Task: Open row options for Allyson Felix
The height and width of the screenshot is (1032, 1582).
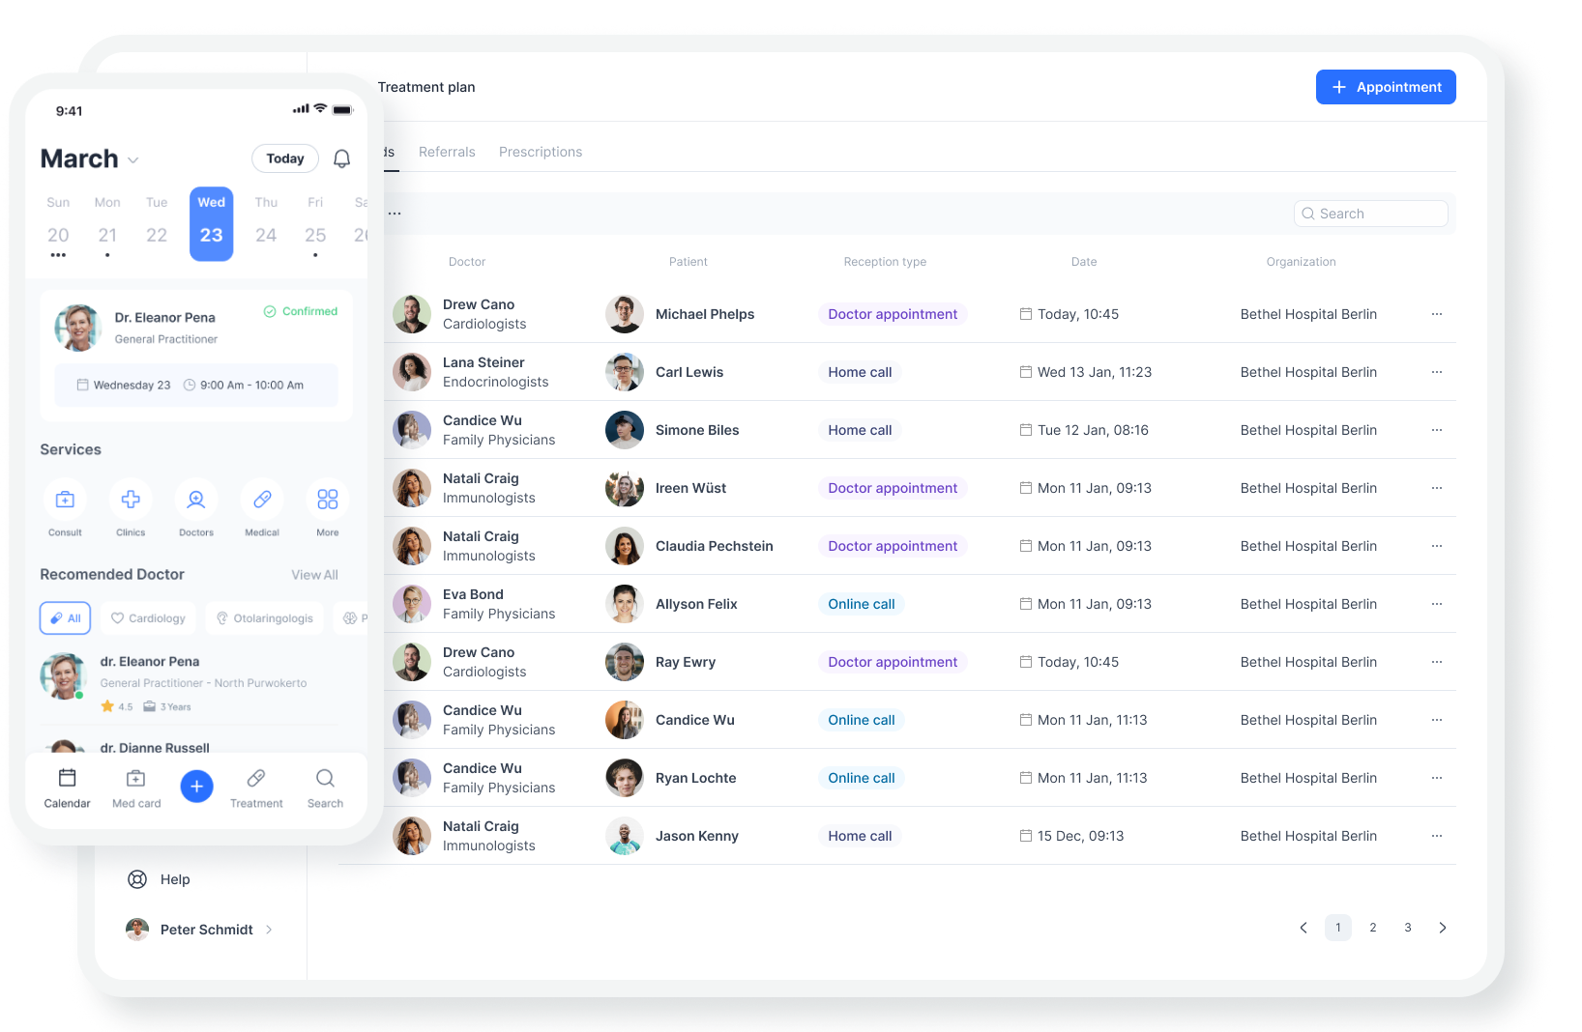Action: click(x=1437, y=604)
